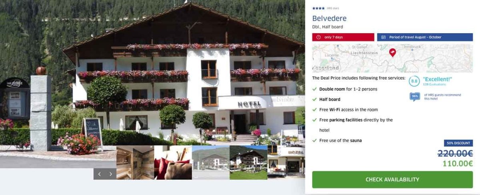Select the red pillows room thumbnail
This screenshot has width=480, height=195.
click(x=173, y=162)
